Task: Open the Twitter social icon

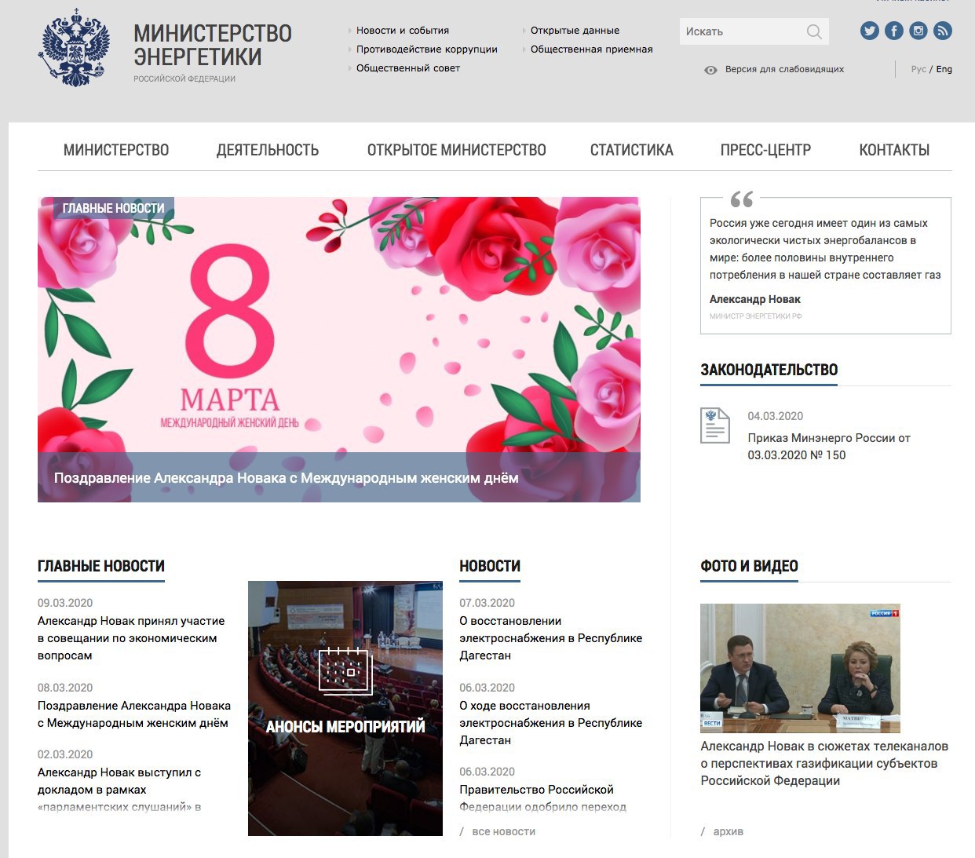Action: (869, 31)
